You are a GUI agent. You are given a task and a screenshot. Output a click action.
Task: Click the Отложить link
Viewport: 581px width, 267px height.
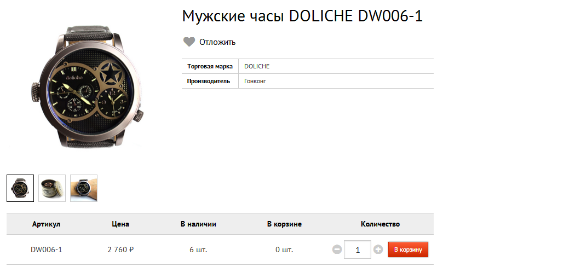[217, 42]
